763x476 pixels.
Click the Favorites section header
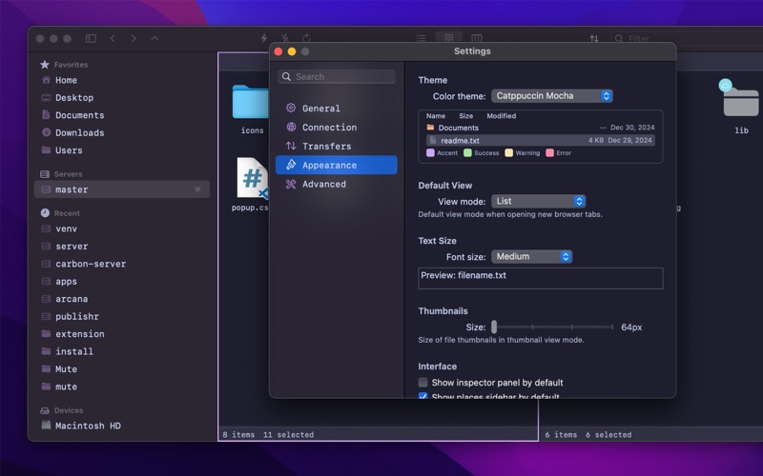(71, 65)
